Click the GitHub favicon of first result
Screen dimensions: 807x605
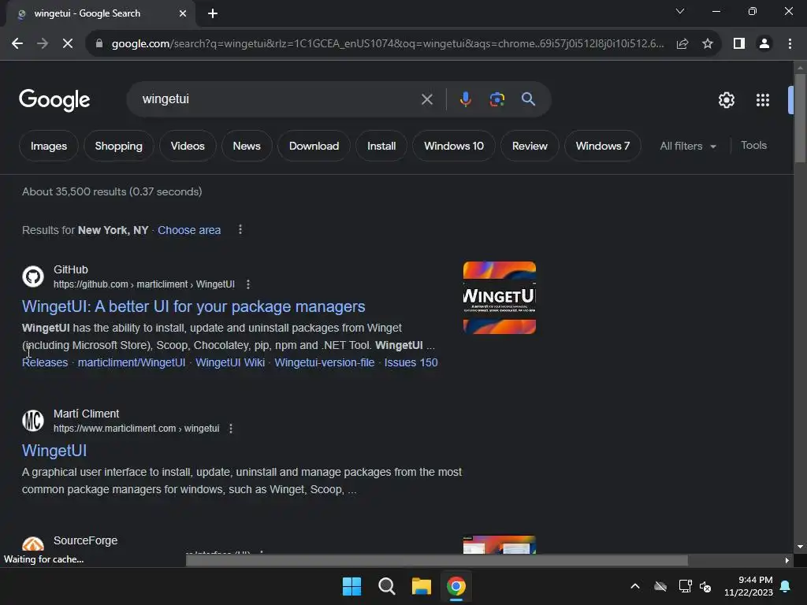pos(33,277)
